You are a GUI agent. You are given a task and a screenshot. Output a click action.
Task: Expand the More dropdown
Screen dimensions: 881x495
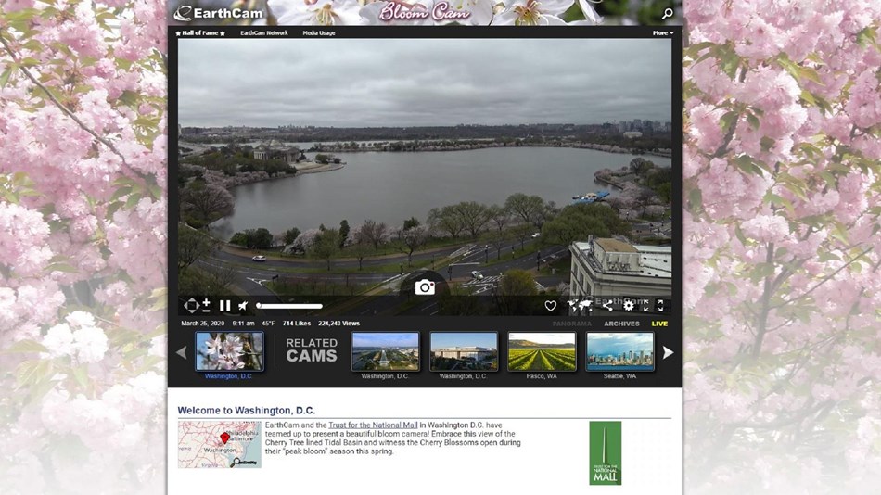pyautogui.click(x=663, y=33)
